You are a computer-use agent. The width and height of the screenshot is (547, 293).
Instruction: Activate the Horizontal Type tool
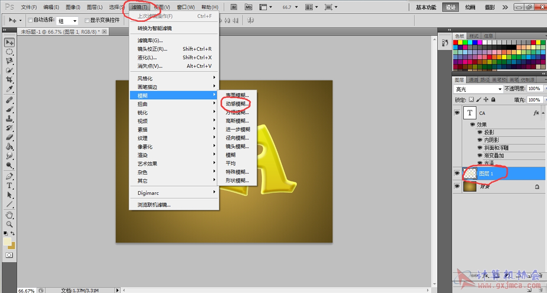tap(9, 185)
